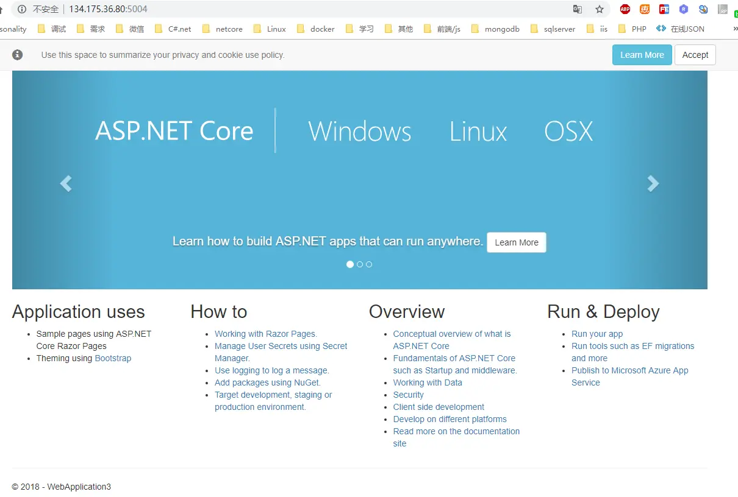Click the site info icon in address bar
This screenshot has width=738, height=497.
[x=23, y=9]
